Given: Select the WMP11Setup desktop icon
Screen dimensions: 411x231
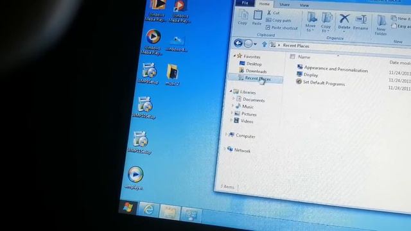Looking at the screenshot, I should pyautogui.click(x=140, y=142).
